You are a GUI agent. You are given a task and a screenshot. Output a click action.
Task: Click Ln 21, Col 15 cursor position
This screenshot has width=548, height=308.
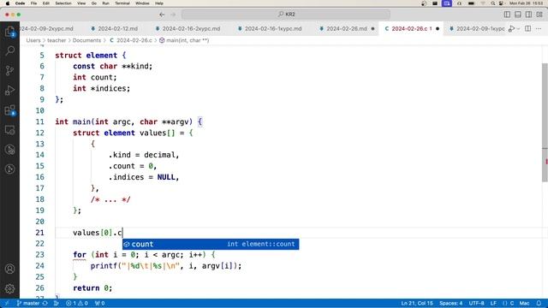(x=417, y=303)
